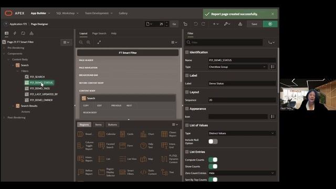Open the Create plus menu in toolbar
The image size is (336, 189).
(216, 24)
